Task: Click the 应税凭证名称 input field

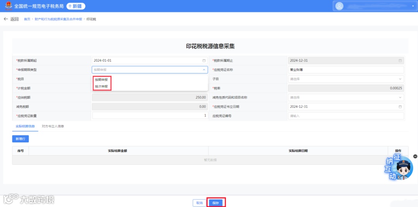Action: 346,70
